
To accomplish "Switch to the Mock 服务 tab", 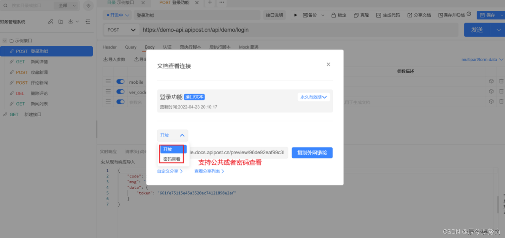I will (249, 47).
